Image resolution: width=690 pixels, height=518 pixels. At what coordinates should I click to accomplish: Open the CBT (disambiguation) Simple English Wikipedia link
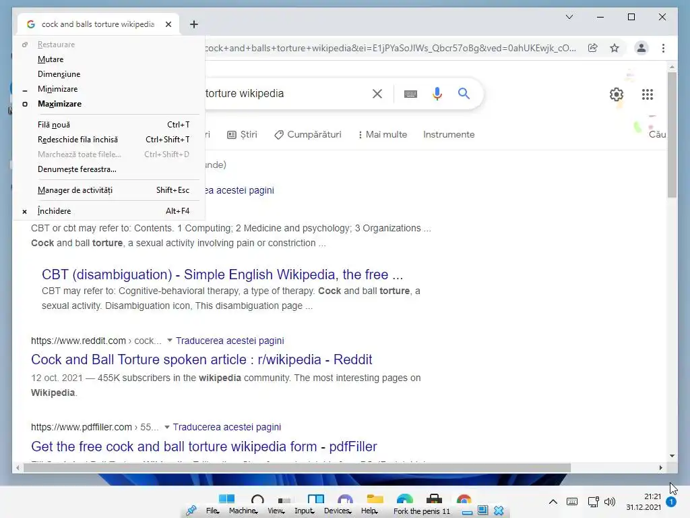[x=222, y=275]
